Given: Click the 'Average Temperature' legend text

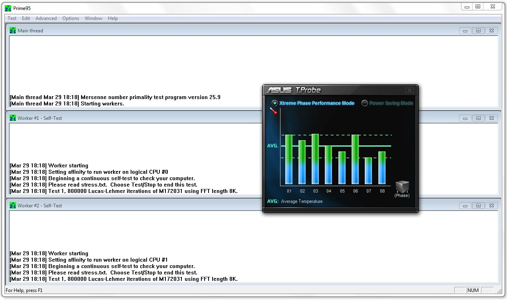Looking at the screenshot, I should click(x=302, y=201).
